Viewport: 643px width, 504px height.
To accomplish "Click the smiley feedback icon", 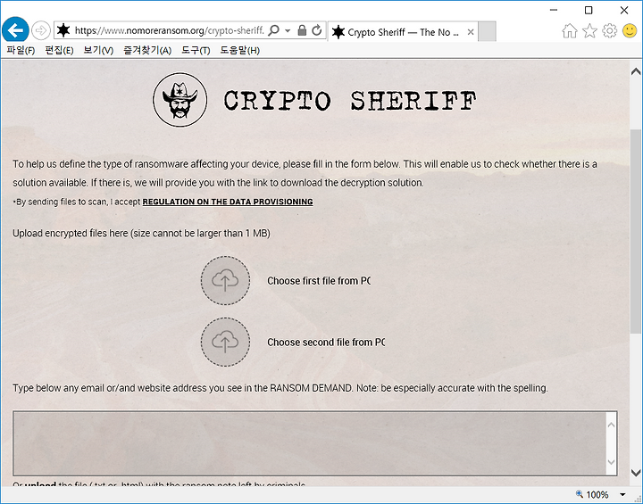I will (x=630, y=30).
